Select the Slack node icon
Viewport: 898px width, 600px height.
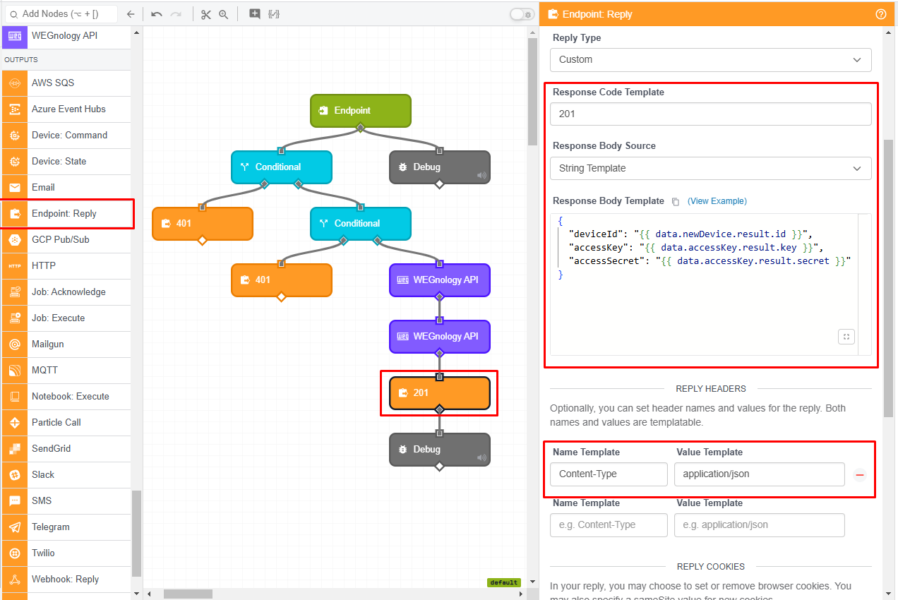click(x=15, y=475)
